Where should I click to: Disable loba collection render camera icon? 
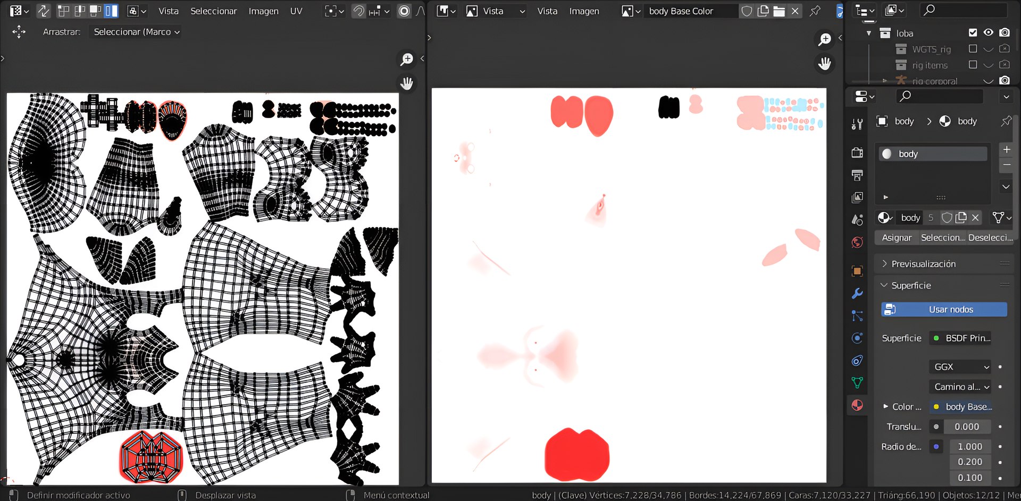(x=1005, y=32)
